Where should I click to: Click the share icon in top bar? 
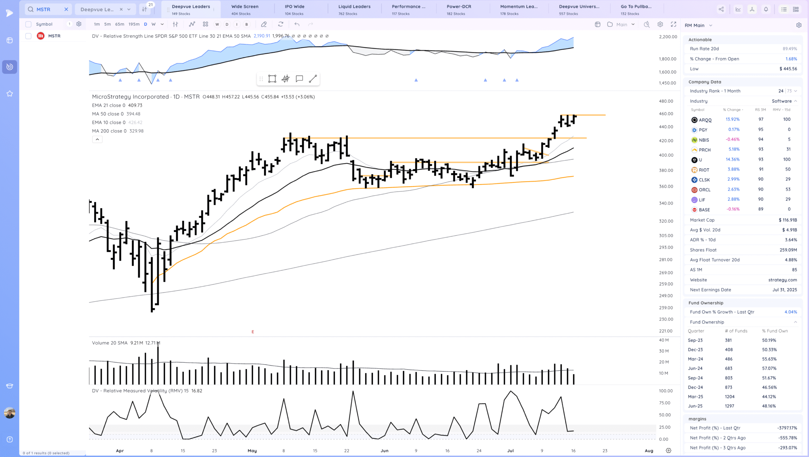click(x=721, y=9)
